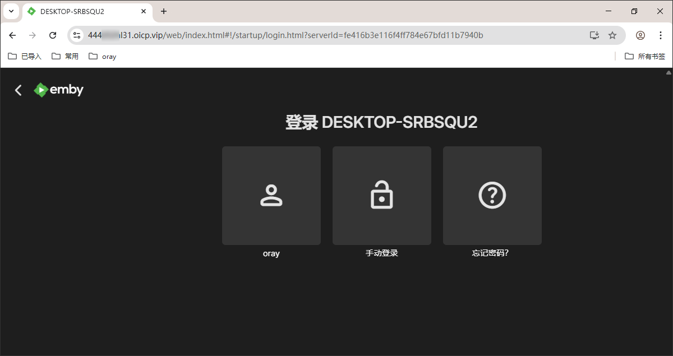This screenshot has height=356, width=673.
Task: Click the Emby logo
Action: coord(59,90)
